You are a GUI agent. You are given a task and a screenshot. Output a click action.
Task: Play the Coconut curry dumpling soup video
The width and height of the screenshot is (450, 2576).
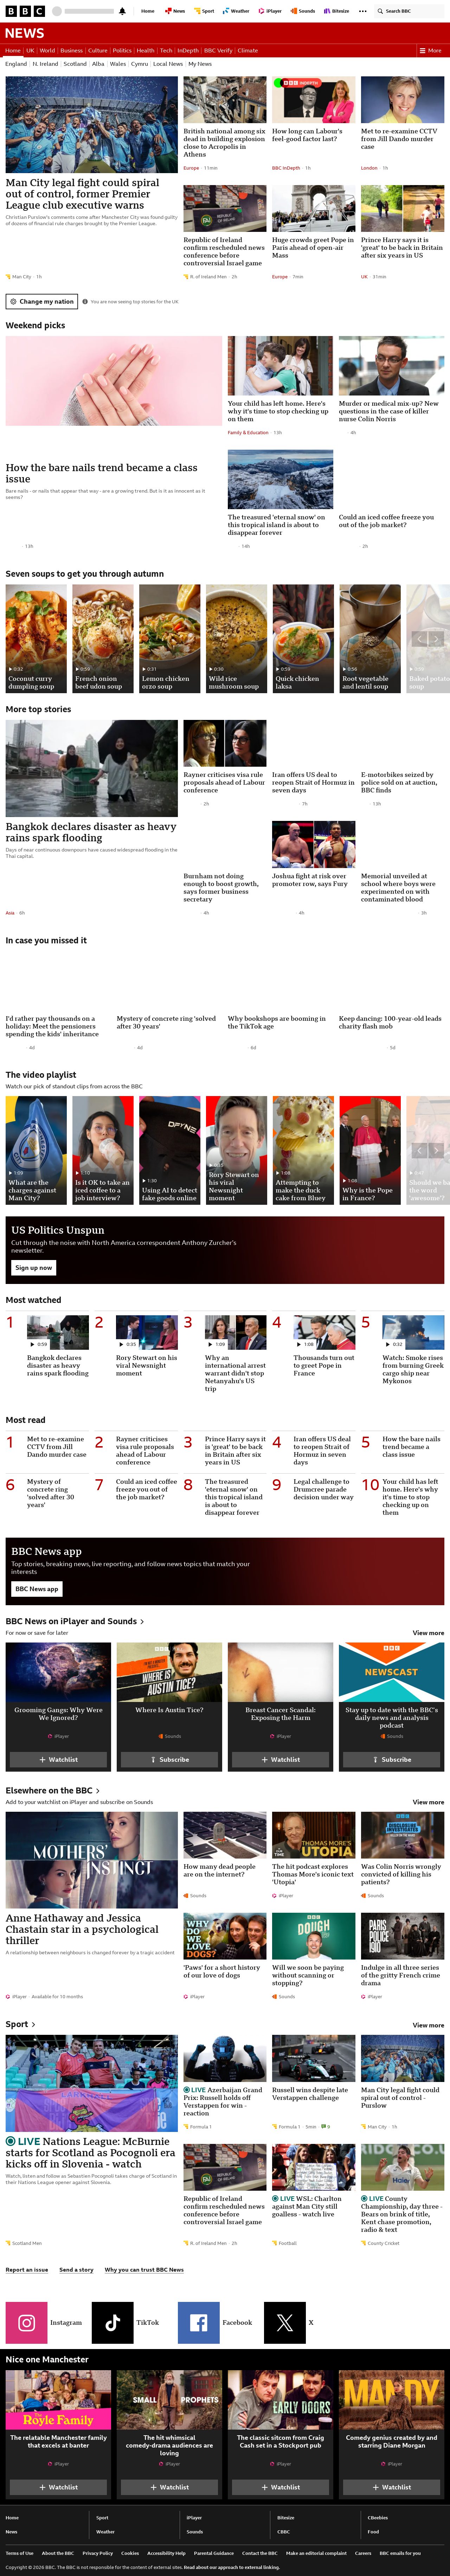36,639
